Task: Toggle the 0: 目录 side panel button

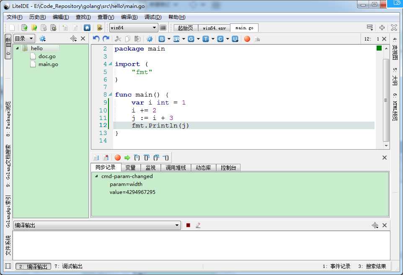Action: 8,46
